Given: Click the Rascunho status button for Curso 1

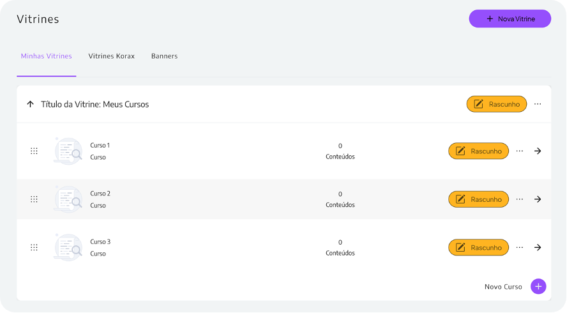Looking at the screenshot, I should pos(478,151).
